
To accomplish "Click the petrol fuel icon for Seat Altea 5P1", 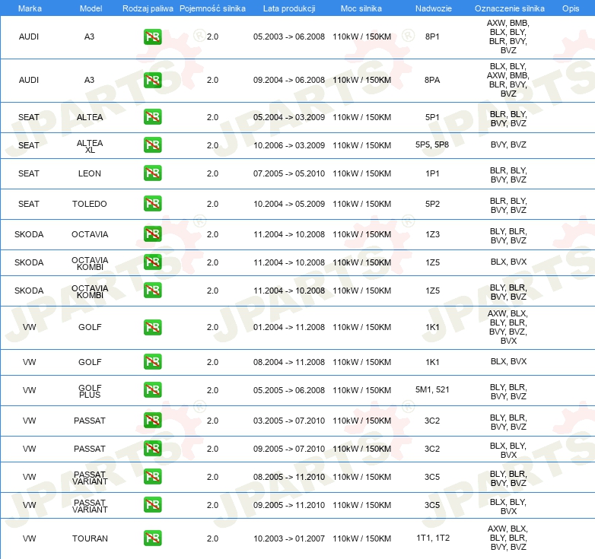I will (x=152, y=117).
